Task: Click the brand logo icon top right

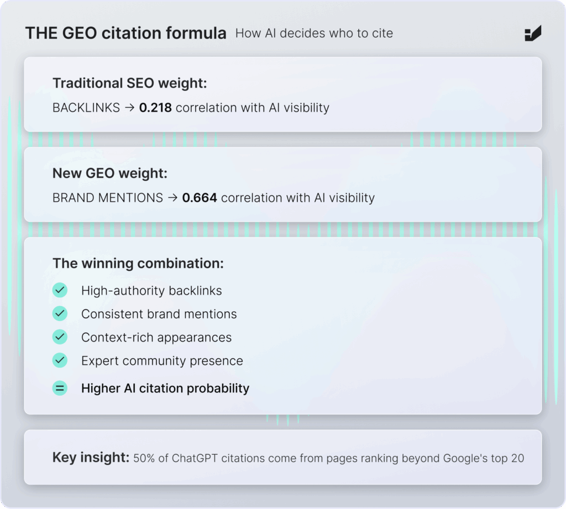Action: (x=533, y=33)
